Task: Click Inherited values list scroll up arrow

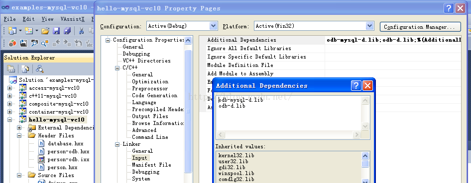Action: point(365,156)
